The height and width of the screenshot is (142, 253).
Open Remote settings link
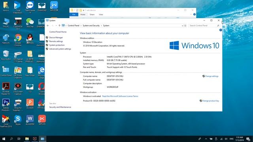coord(56,41)
